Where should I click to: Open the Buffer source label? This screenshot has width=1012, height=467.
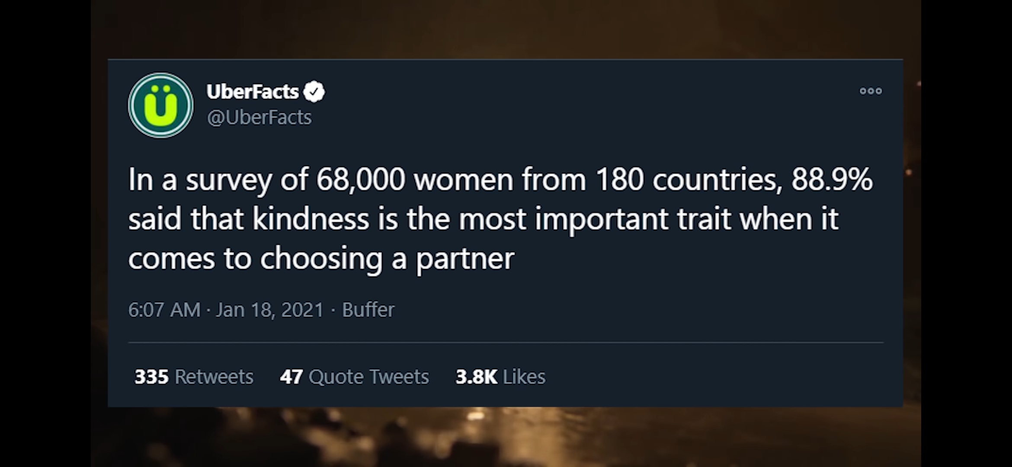click(368, 310)
